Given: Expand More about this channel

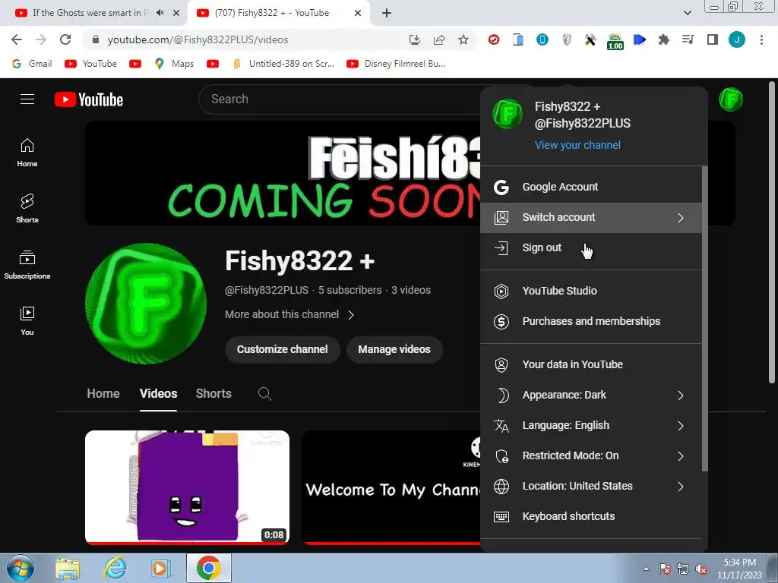Looking at the screenshot, I should pyautogui.click(x=289, y=315).
